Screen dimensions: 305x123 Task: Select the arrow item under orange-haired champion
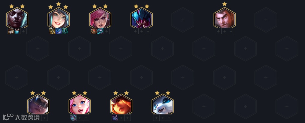pos(115,118)
